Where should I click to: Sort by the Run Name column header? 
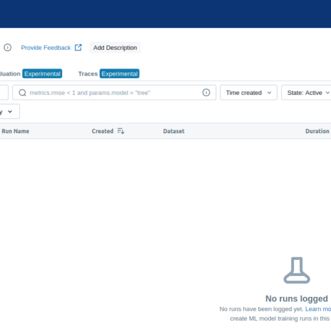[x=16, y=131]
